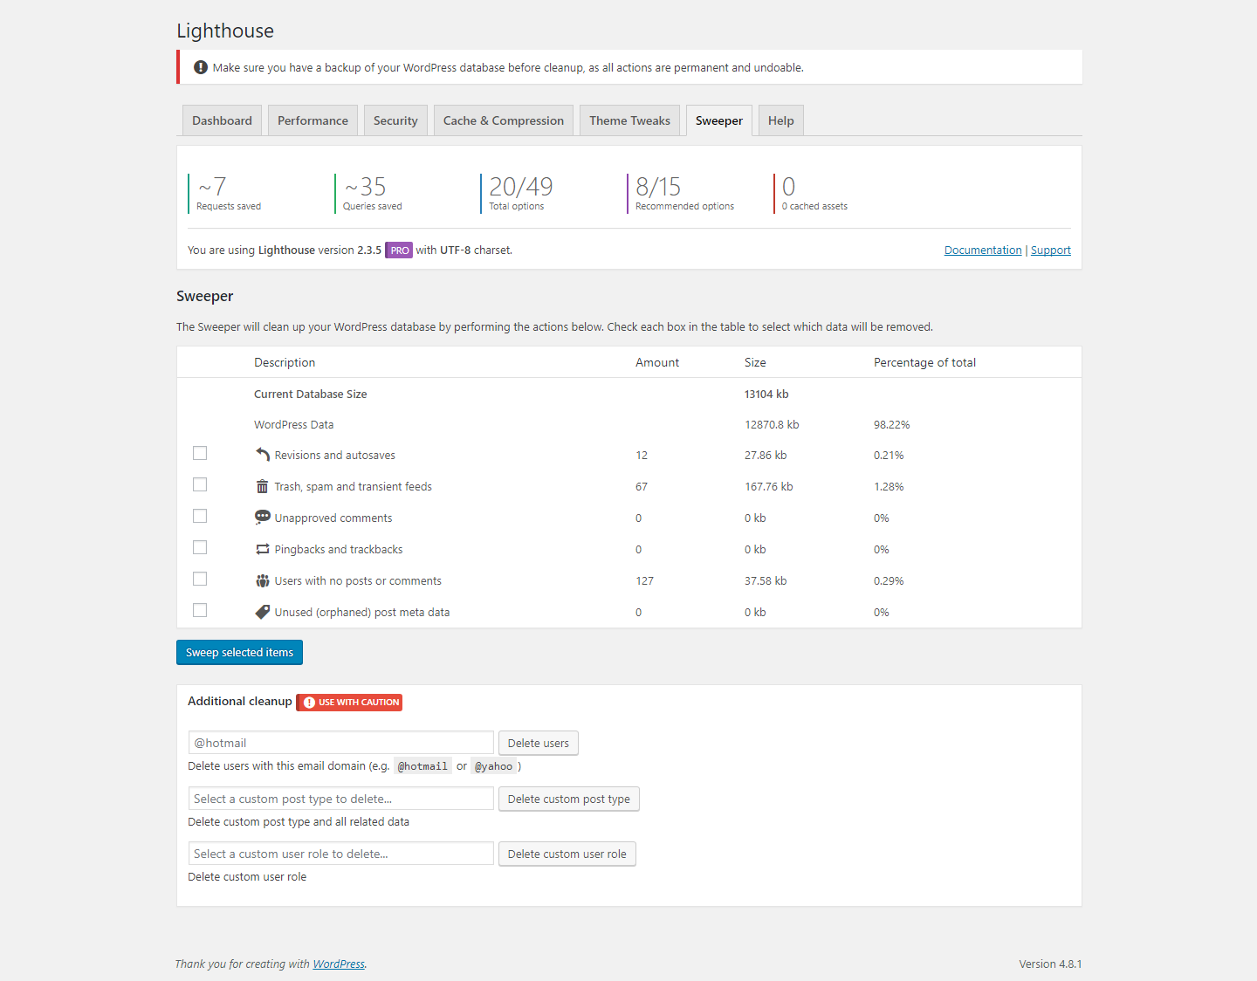Screen dimensions: 1257x981
Task: Click the Current Database Size label
Action: click(310, 394)
